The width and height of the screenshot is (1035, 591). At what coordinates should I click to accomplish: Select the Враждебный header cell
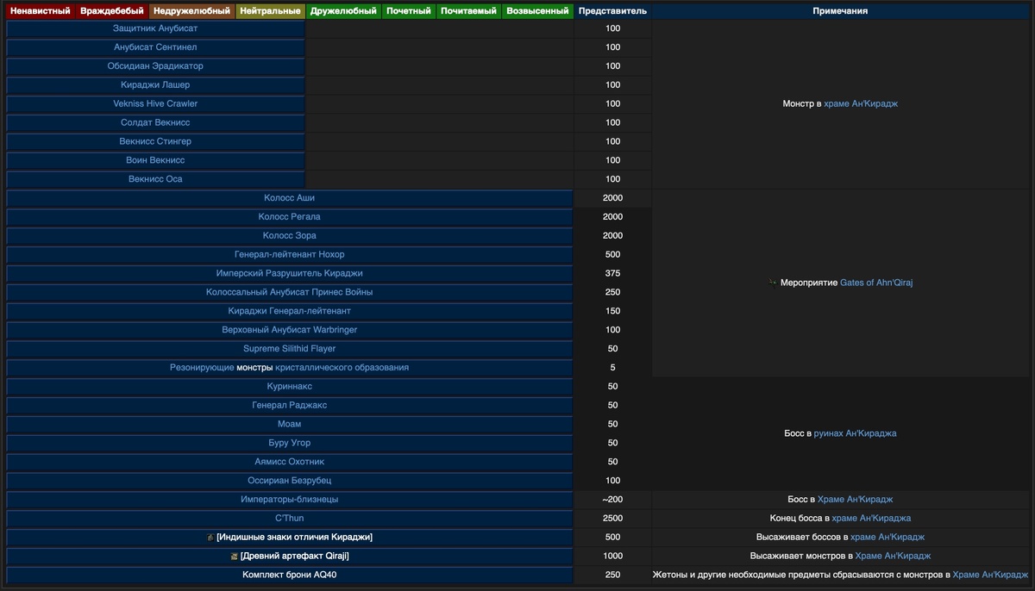point(112,11)
